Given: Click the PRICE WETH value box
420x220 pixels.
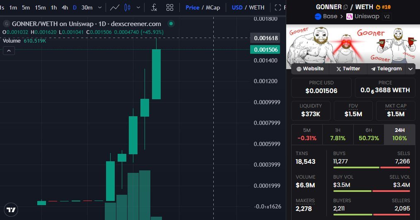Looking at the screenshot, I should (x=385, y=88).
